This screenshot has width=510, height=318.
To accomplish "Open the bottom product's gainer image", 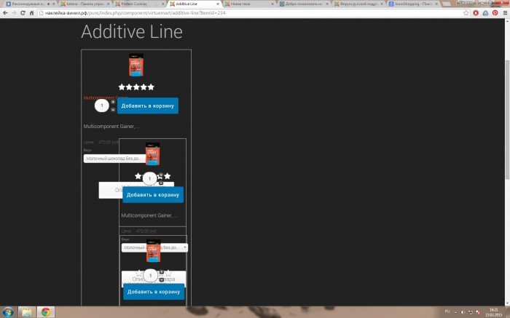I will (153, 251).
